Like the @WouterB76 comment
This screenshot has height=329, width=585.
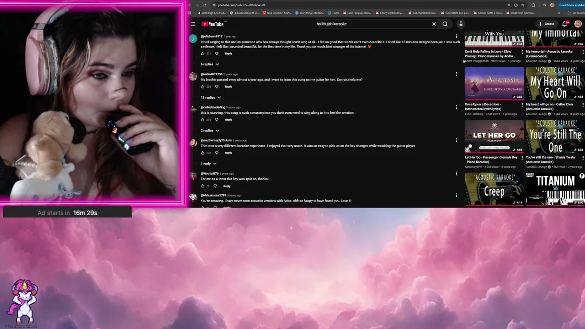203,186
